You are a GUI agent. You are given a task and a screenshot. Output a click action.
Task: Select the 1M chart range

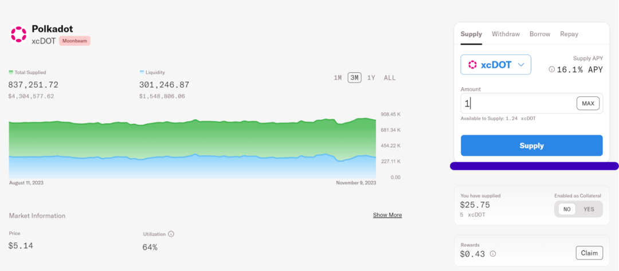[338, 78]
